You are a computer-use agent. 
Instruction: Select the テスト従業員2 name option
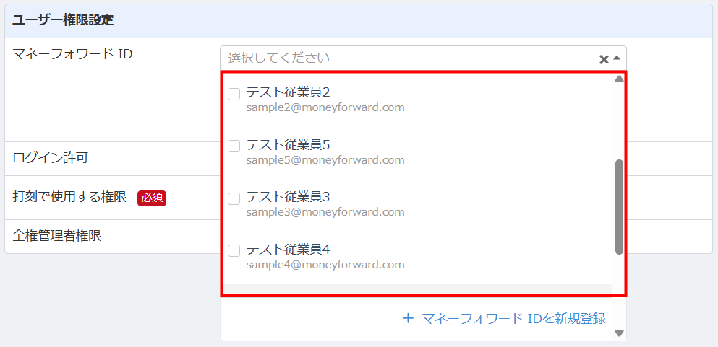(288, 92)
